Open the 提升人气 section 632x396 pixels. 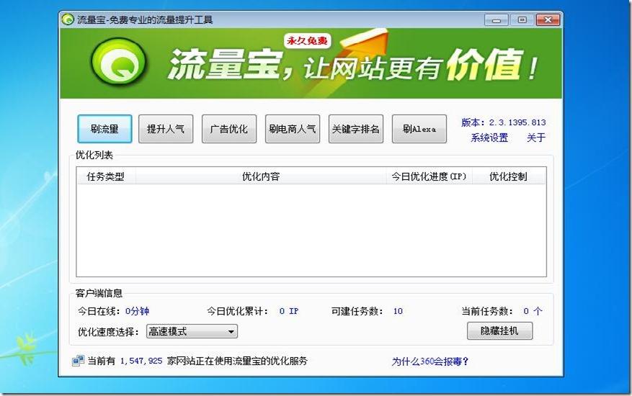[166, 129]
